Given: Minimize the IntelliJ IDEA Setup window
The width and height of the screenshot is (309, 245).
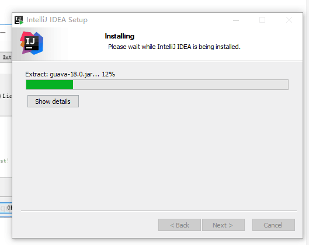Looking at the screenshot, I should [236, 20].
